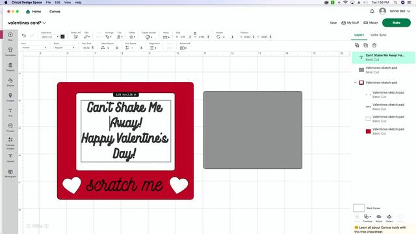
Task: Open the Flip dropdown
Action: tap(120, 36)
